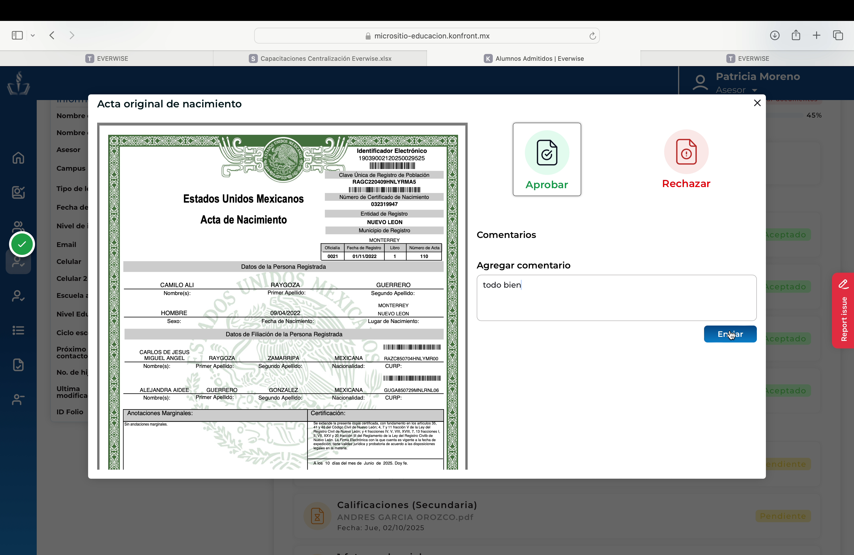The image size is (854, 555).
Task: Approve the document with Aprobar
Action: click(x=546, y=159)
